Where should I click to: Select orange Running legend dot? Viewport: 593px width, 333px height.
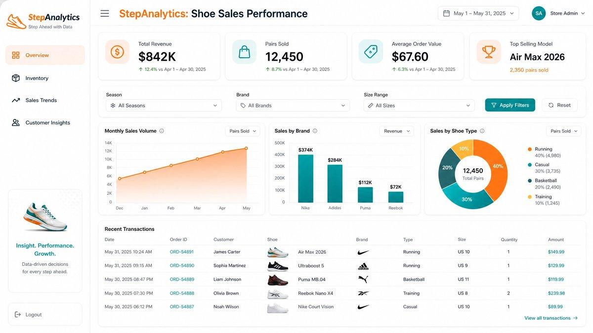coord(530,149)
